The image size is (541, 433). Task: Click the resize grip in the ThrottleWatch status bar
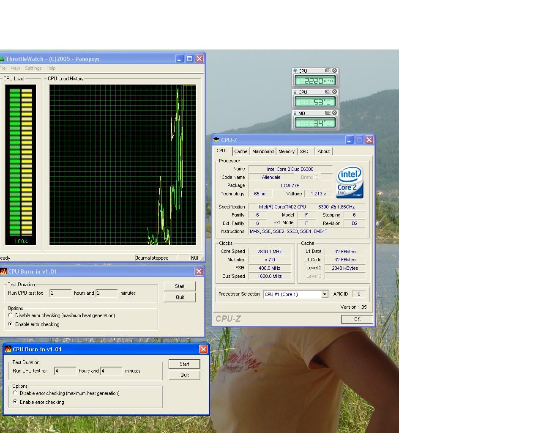tap(202, 258)
